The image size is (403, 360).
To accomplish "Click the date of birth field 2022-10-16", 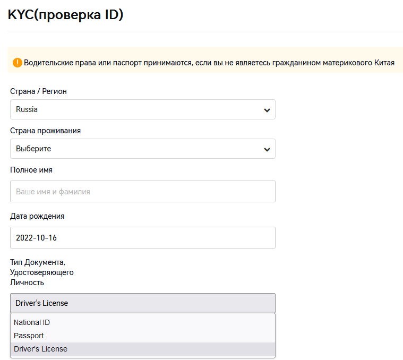I will pos(142,237).
